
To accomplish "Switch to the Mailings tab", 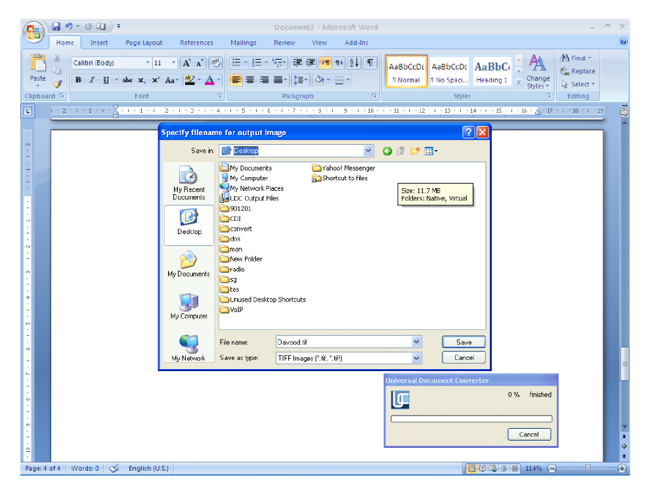I will click(244, 43).
